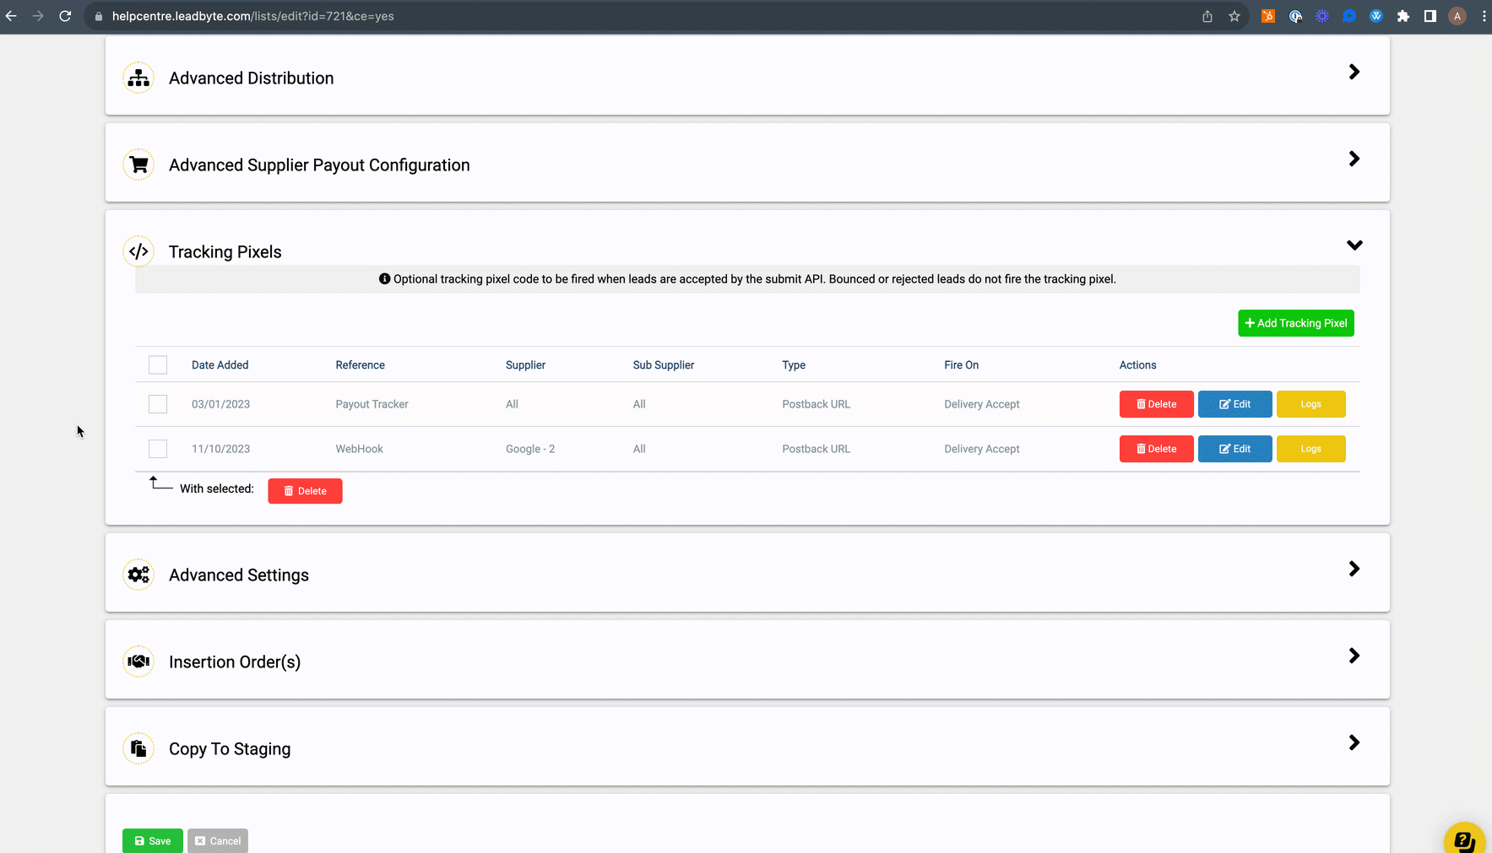Expand the Advanced Settings section chevron

click(x=1354, y=569)
